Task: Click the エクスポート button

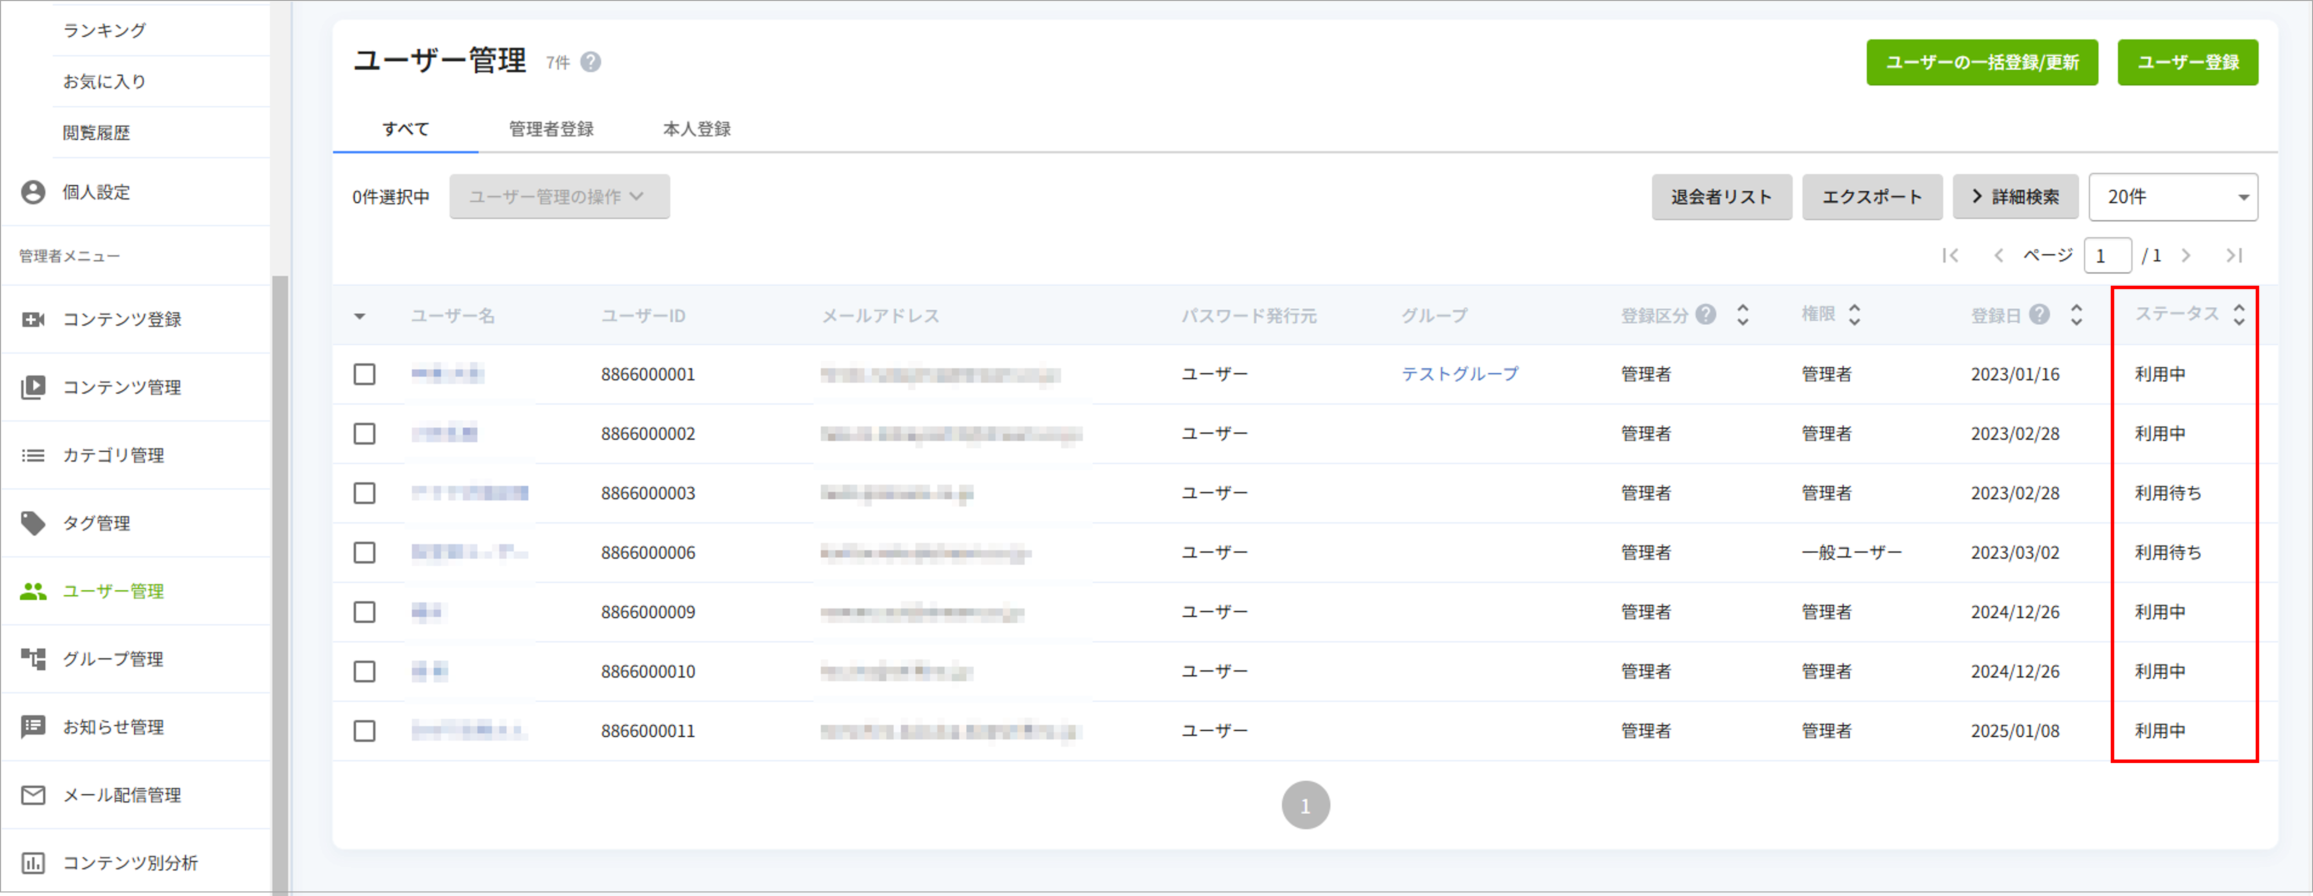Action: [1872, 197]
